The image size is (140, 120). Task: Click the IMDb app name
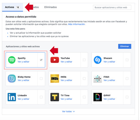(x=63, y=77)
